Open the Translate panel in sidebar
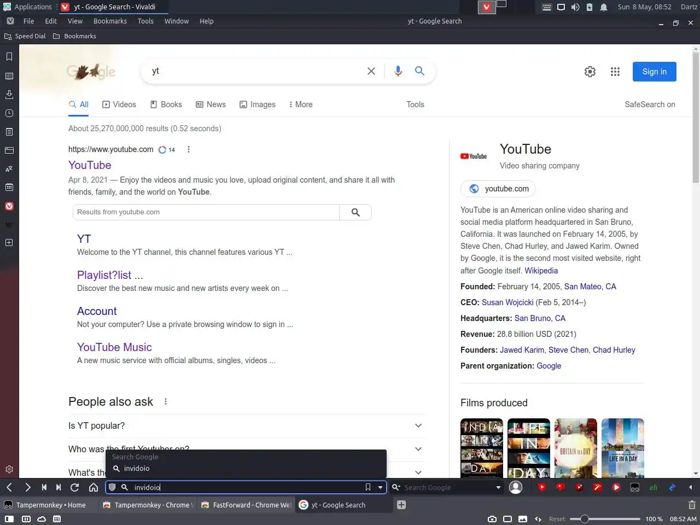700x525 pixels. coord(9,169)
